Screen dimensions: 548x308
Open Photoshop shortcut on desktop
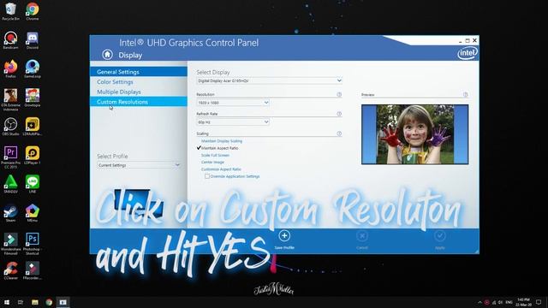coord(33,243)
